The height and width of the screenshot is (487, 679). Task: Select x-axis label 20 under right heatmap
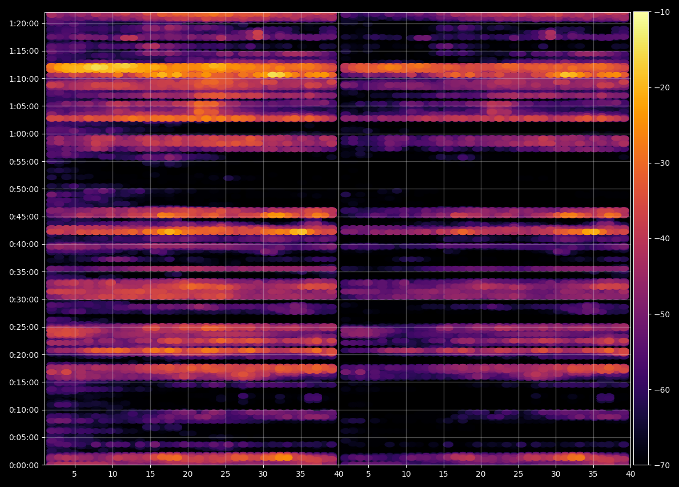point(481,474)
